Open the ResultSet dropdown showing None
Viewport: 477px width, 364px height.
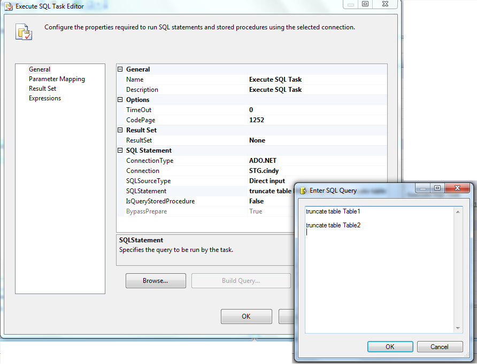pyautogui.click(x=316, y=140)
